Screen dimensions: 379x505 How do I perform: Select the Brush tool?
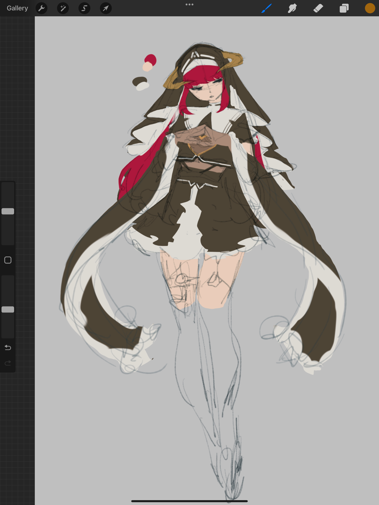pos(267,8)
